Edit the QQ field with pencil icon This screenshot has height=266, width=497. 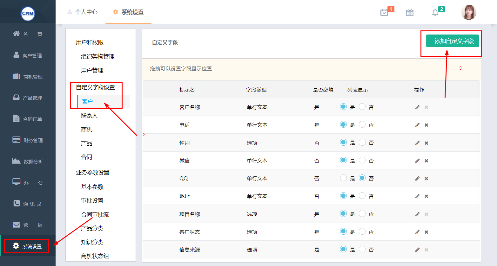point(417,179)
